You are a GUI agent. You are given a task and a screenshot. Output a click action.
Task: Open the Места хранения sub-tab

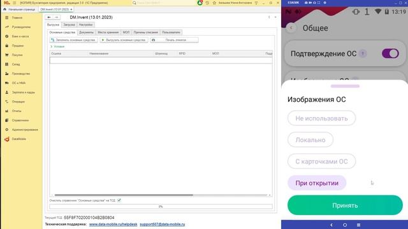pos(108,32)
